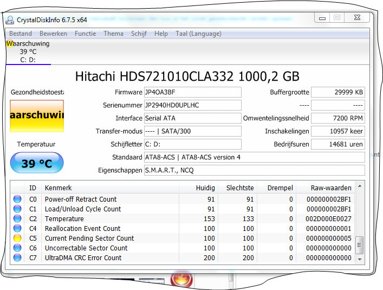Click the Slechtste column header
Image resolution: width=383 pixels, height=290 pixels.
click(237, 188)
